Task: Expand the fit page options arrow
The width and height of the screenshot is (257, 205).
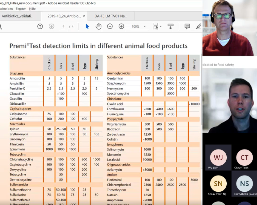Action: click(x=161, y=26)
